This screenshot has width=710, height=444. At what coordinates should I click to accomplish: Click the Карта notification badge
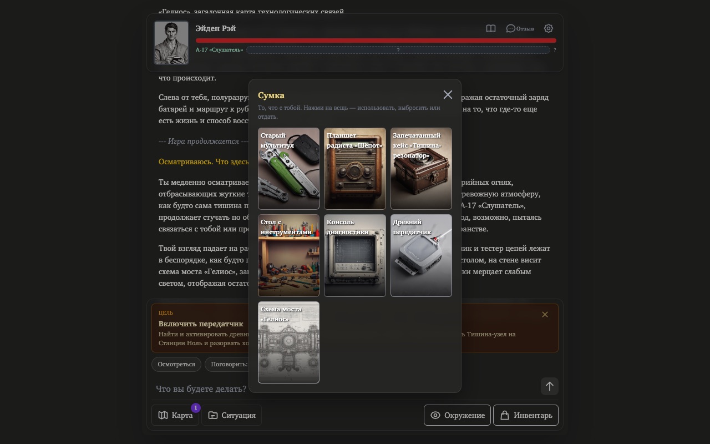click(x=195, y=407)
